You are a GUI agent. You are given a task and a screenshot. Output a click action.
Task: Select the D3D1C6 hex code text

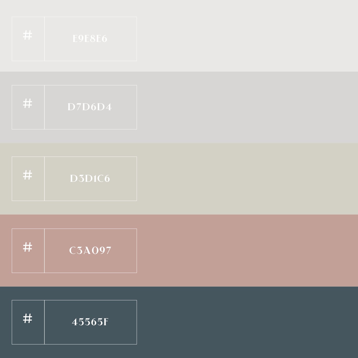(90, 178)
